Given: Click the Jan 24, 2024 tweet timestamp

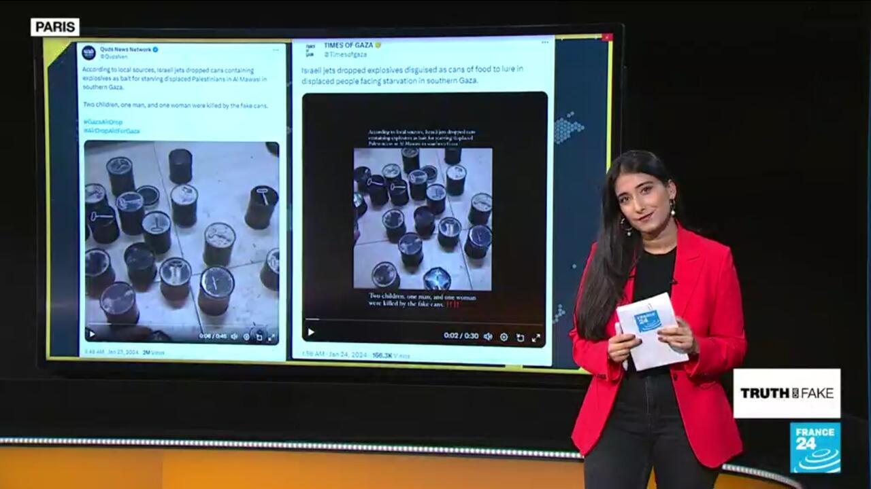Looking at the screenshot, I should point(339,355).
